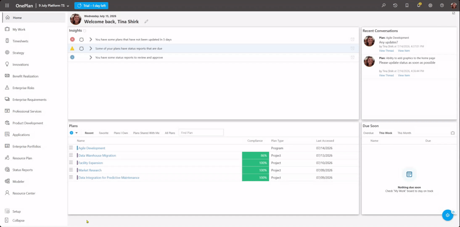Click the yellow warning insight icon
Viewport: 460px width, 227px height.
(72, 48)
